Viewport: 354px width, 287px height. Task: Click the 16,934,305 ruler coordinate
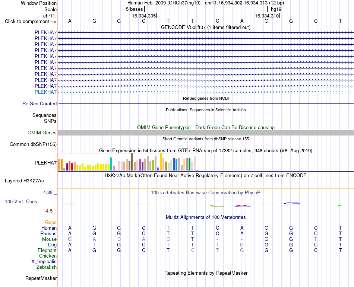[144, 16]
